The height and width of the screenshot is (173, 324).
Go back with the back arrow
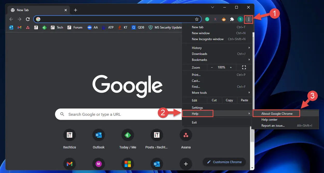11,19
